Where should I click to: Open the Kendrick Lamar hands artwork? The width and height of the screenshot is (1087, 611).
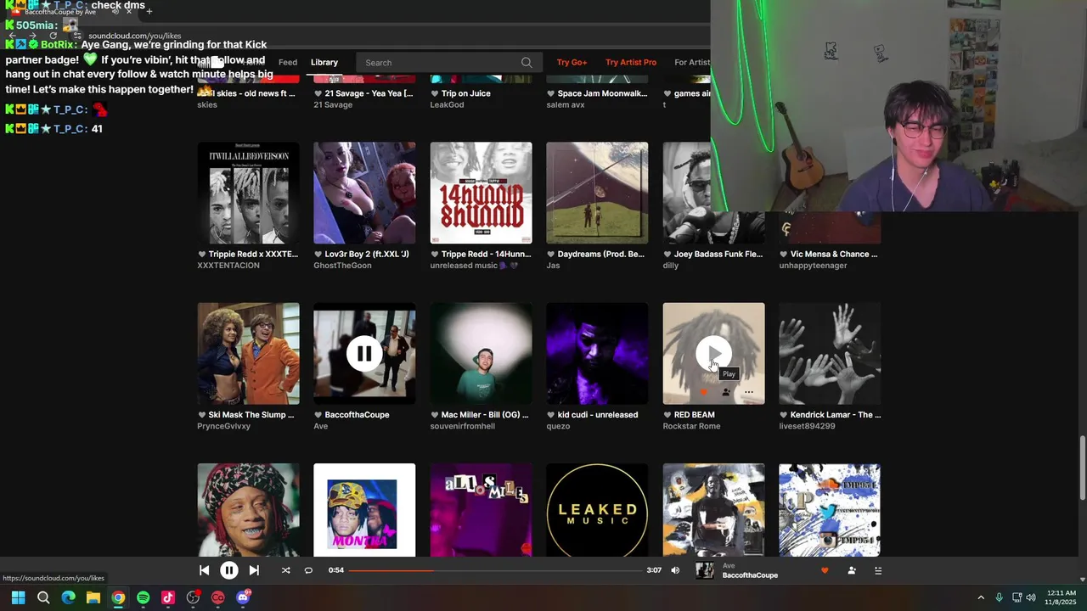830,354
